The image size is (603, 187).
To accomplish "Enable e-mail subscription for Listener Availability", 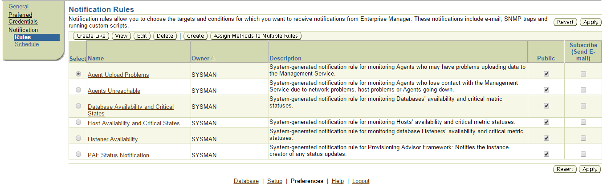I will (583, 138).
